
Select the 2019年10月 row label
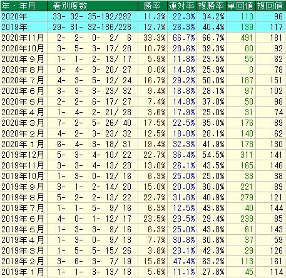pos(23,176)
